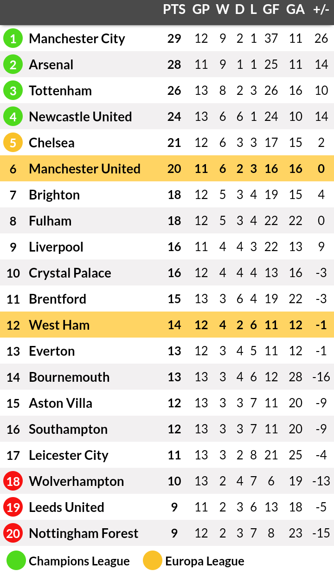Open the Manchester United team link

click(x=84, y=169)
